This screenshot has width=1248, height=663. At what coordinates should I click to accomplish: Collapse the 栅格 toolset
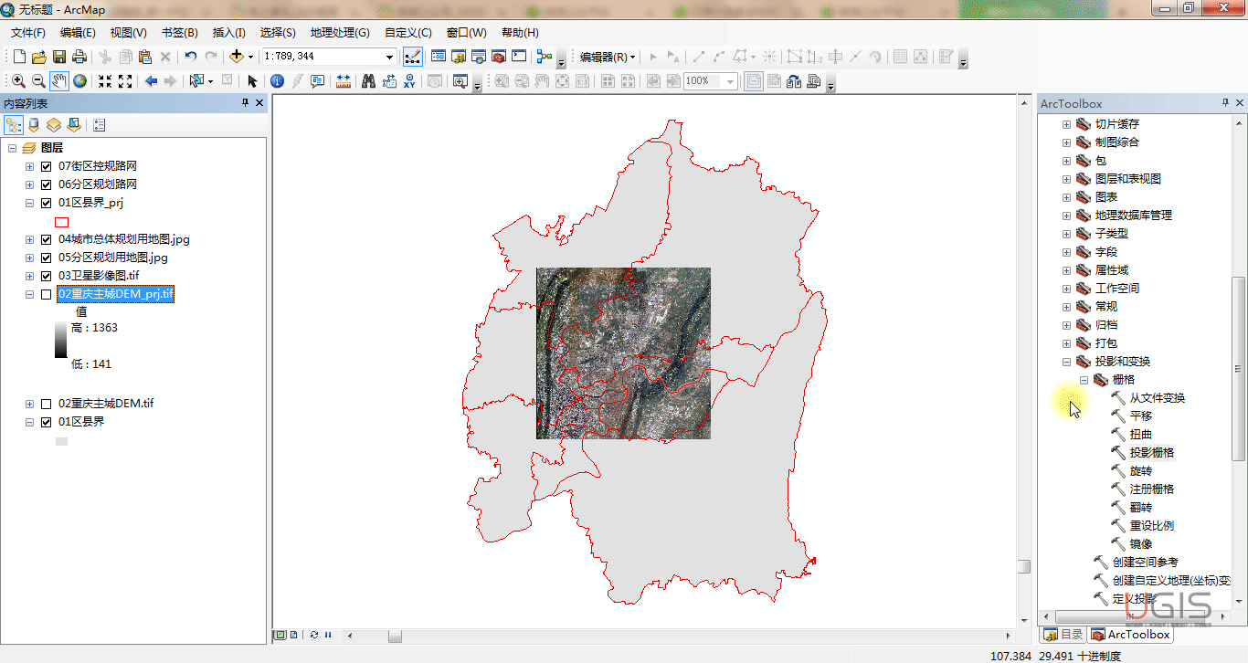1084,380
